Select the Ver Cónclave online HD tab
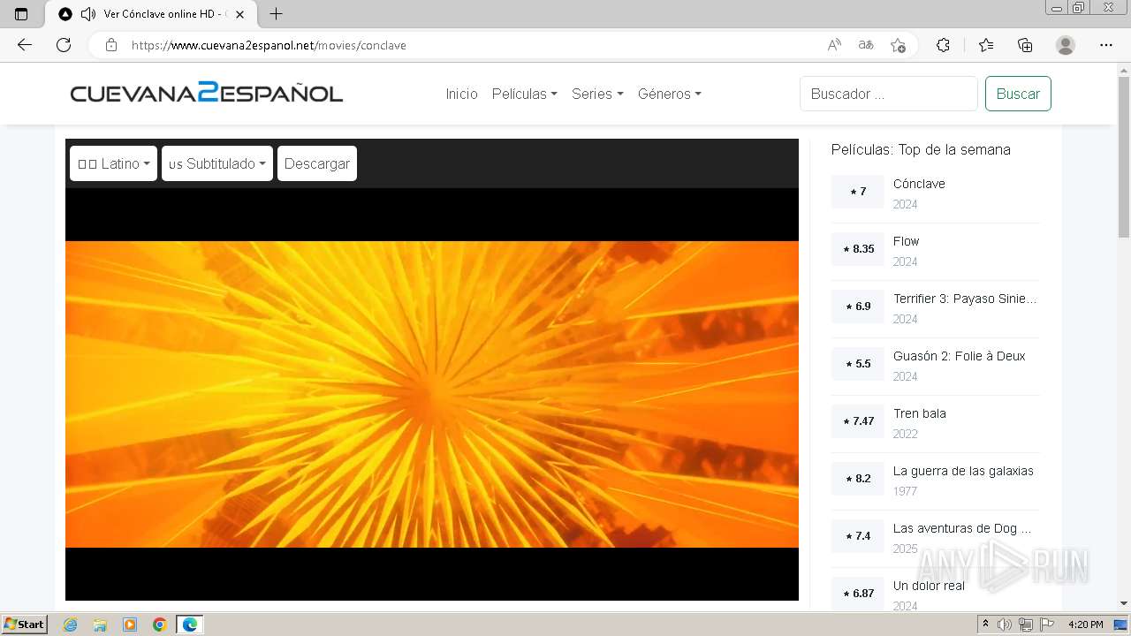 [151, 14]
